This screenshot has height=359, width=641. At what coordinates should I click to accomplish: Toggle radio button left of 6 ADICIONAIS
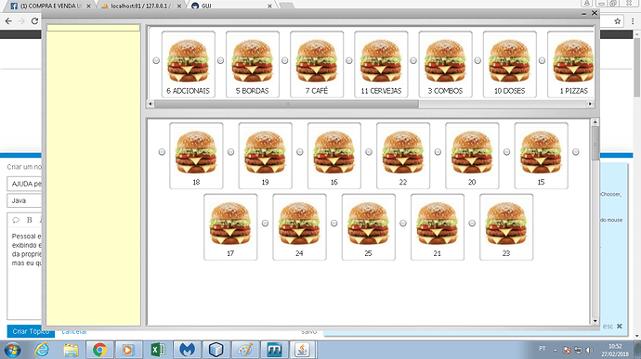156,60
